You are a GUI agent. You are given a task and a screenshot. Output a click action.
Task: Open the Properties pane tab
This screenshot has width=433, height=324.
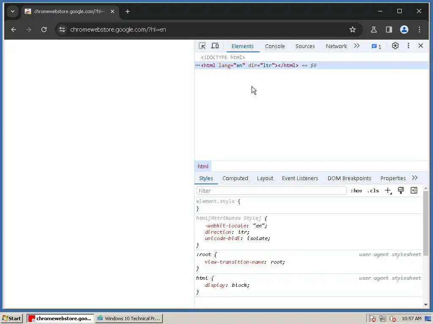393,178
